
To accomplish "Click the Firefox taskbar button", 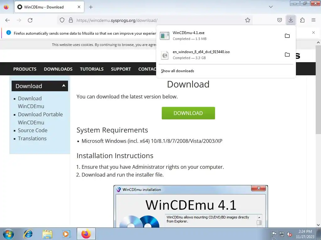I will pos(86,234).
